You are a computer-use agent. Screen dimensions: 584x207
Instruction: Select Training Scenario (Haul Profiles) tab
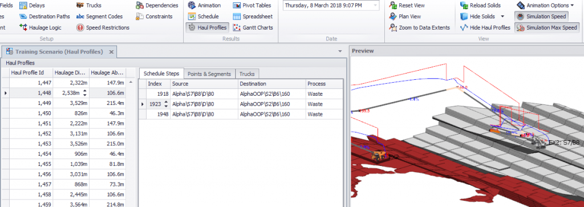click(x=59, y=52)
